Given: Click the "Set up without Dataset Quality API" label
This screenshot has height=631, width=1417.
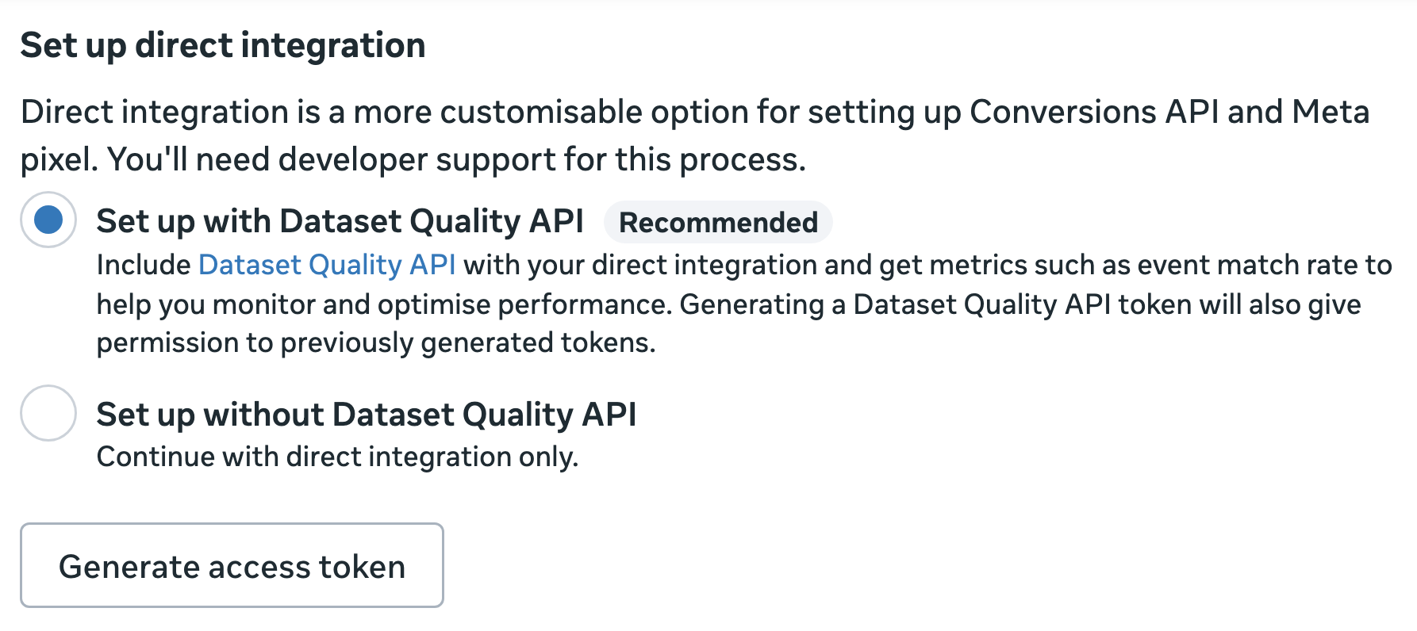Looking at the screenshot, I should pos(366,415).
